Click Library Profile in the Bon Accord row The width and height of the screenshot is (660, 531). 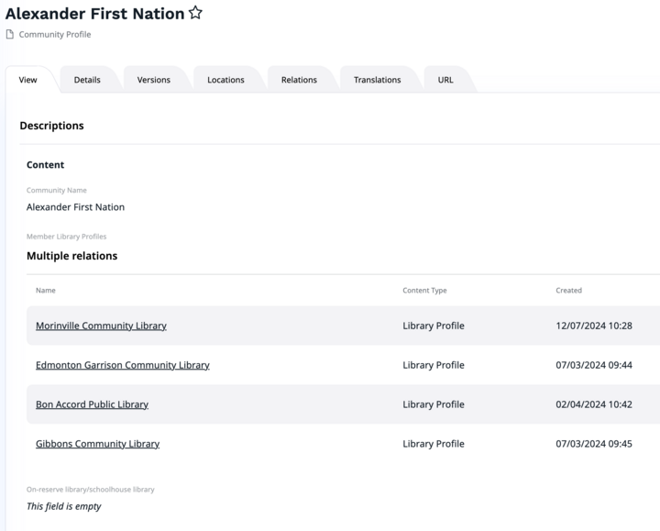(433, 404)
